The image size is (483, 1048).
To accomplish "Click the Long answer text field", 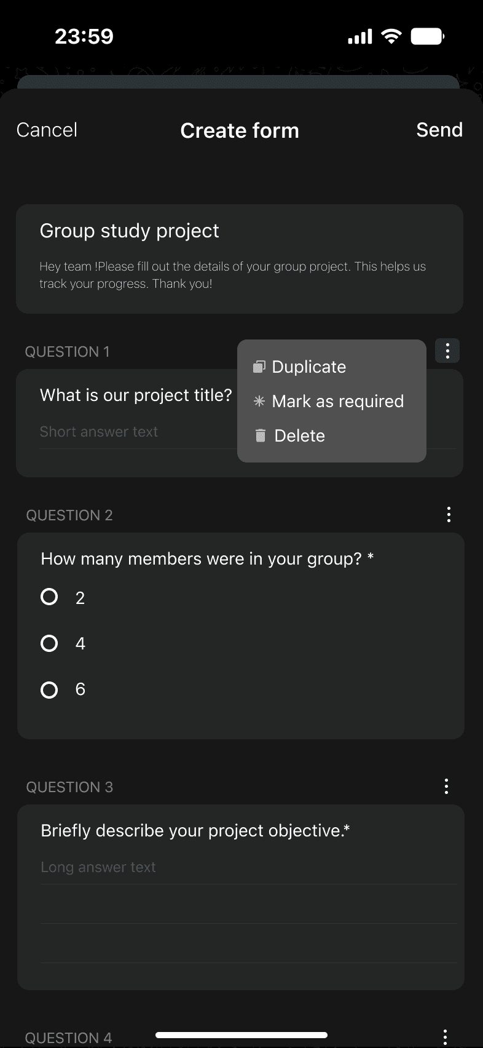I will [246, 867].
